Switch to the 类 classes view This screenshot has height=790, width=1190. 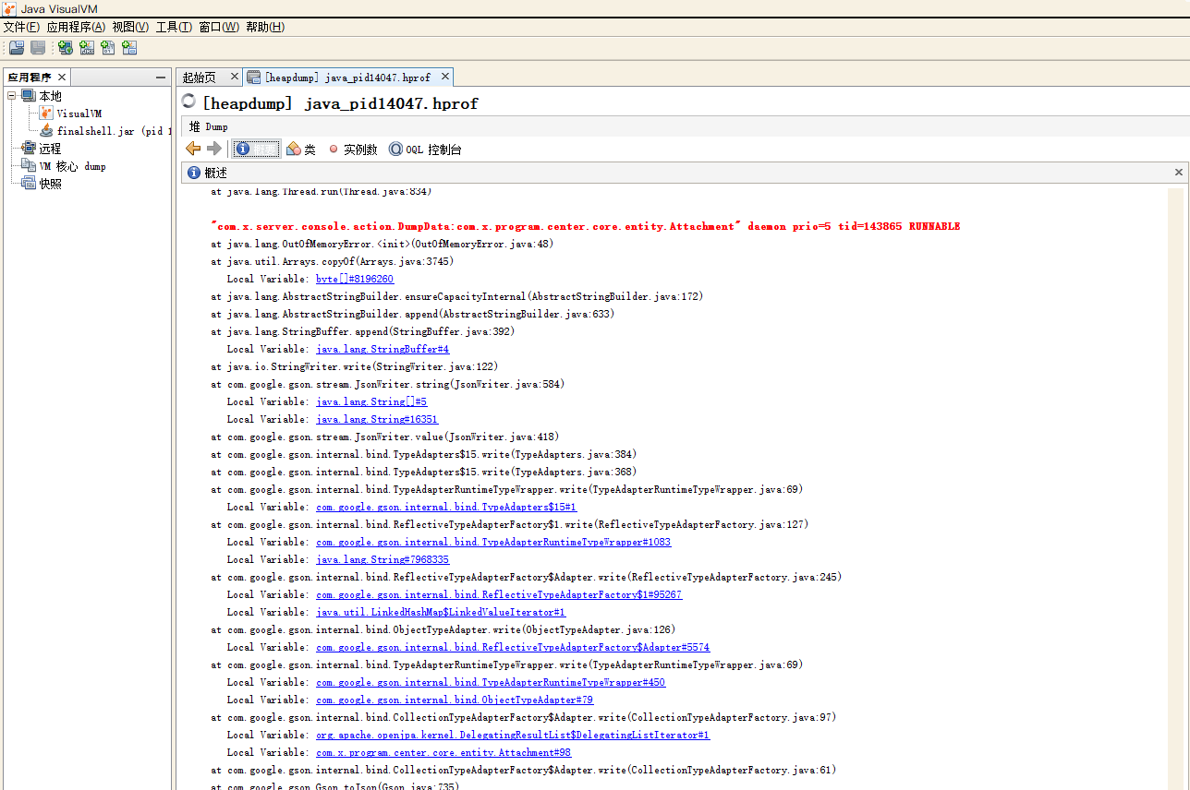click(x=301, y=149)
